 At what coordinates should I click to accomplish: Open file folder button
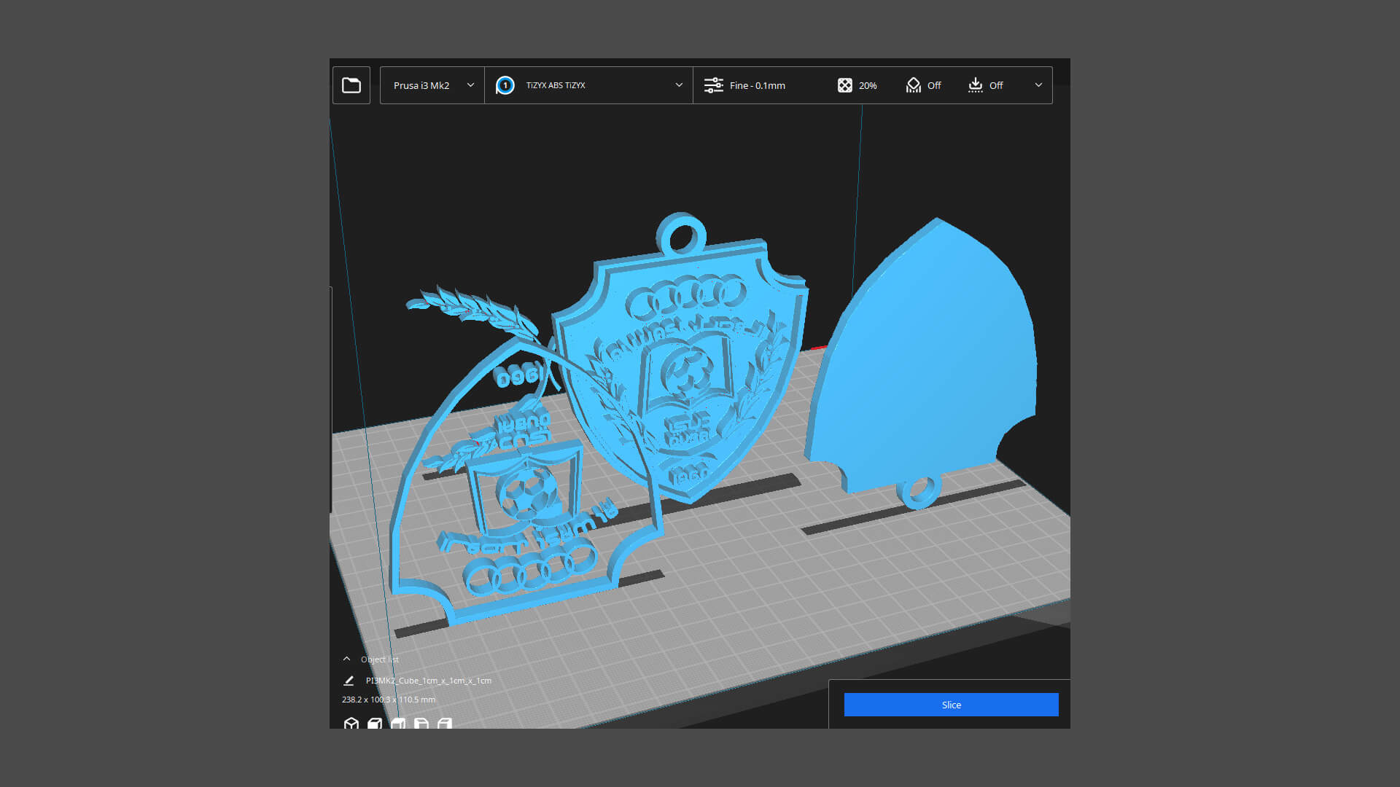pyautogui.click(x=351, y=85)
